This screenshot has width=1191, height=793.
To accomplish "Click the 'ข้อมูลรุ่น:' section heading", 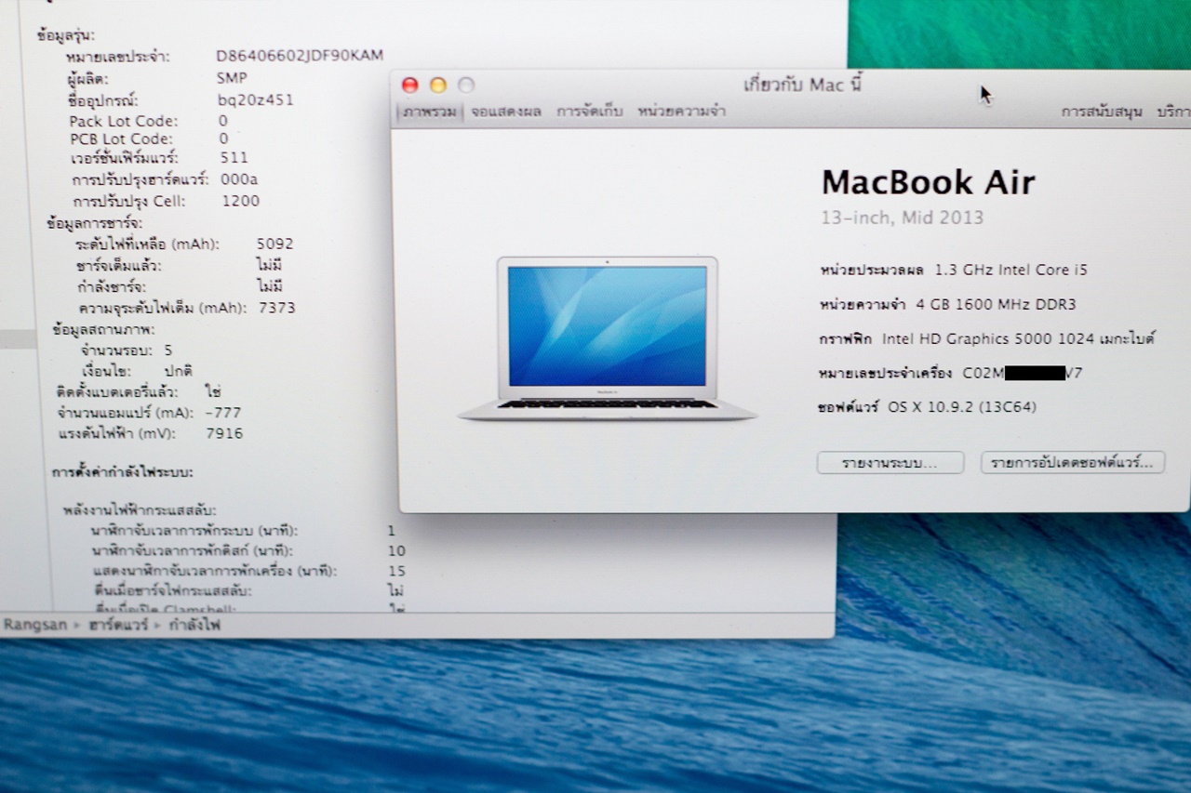I will point(65,35).
